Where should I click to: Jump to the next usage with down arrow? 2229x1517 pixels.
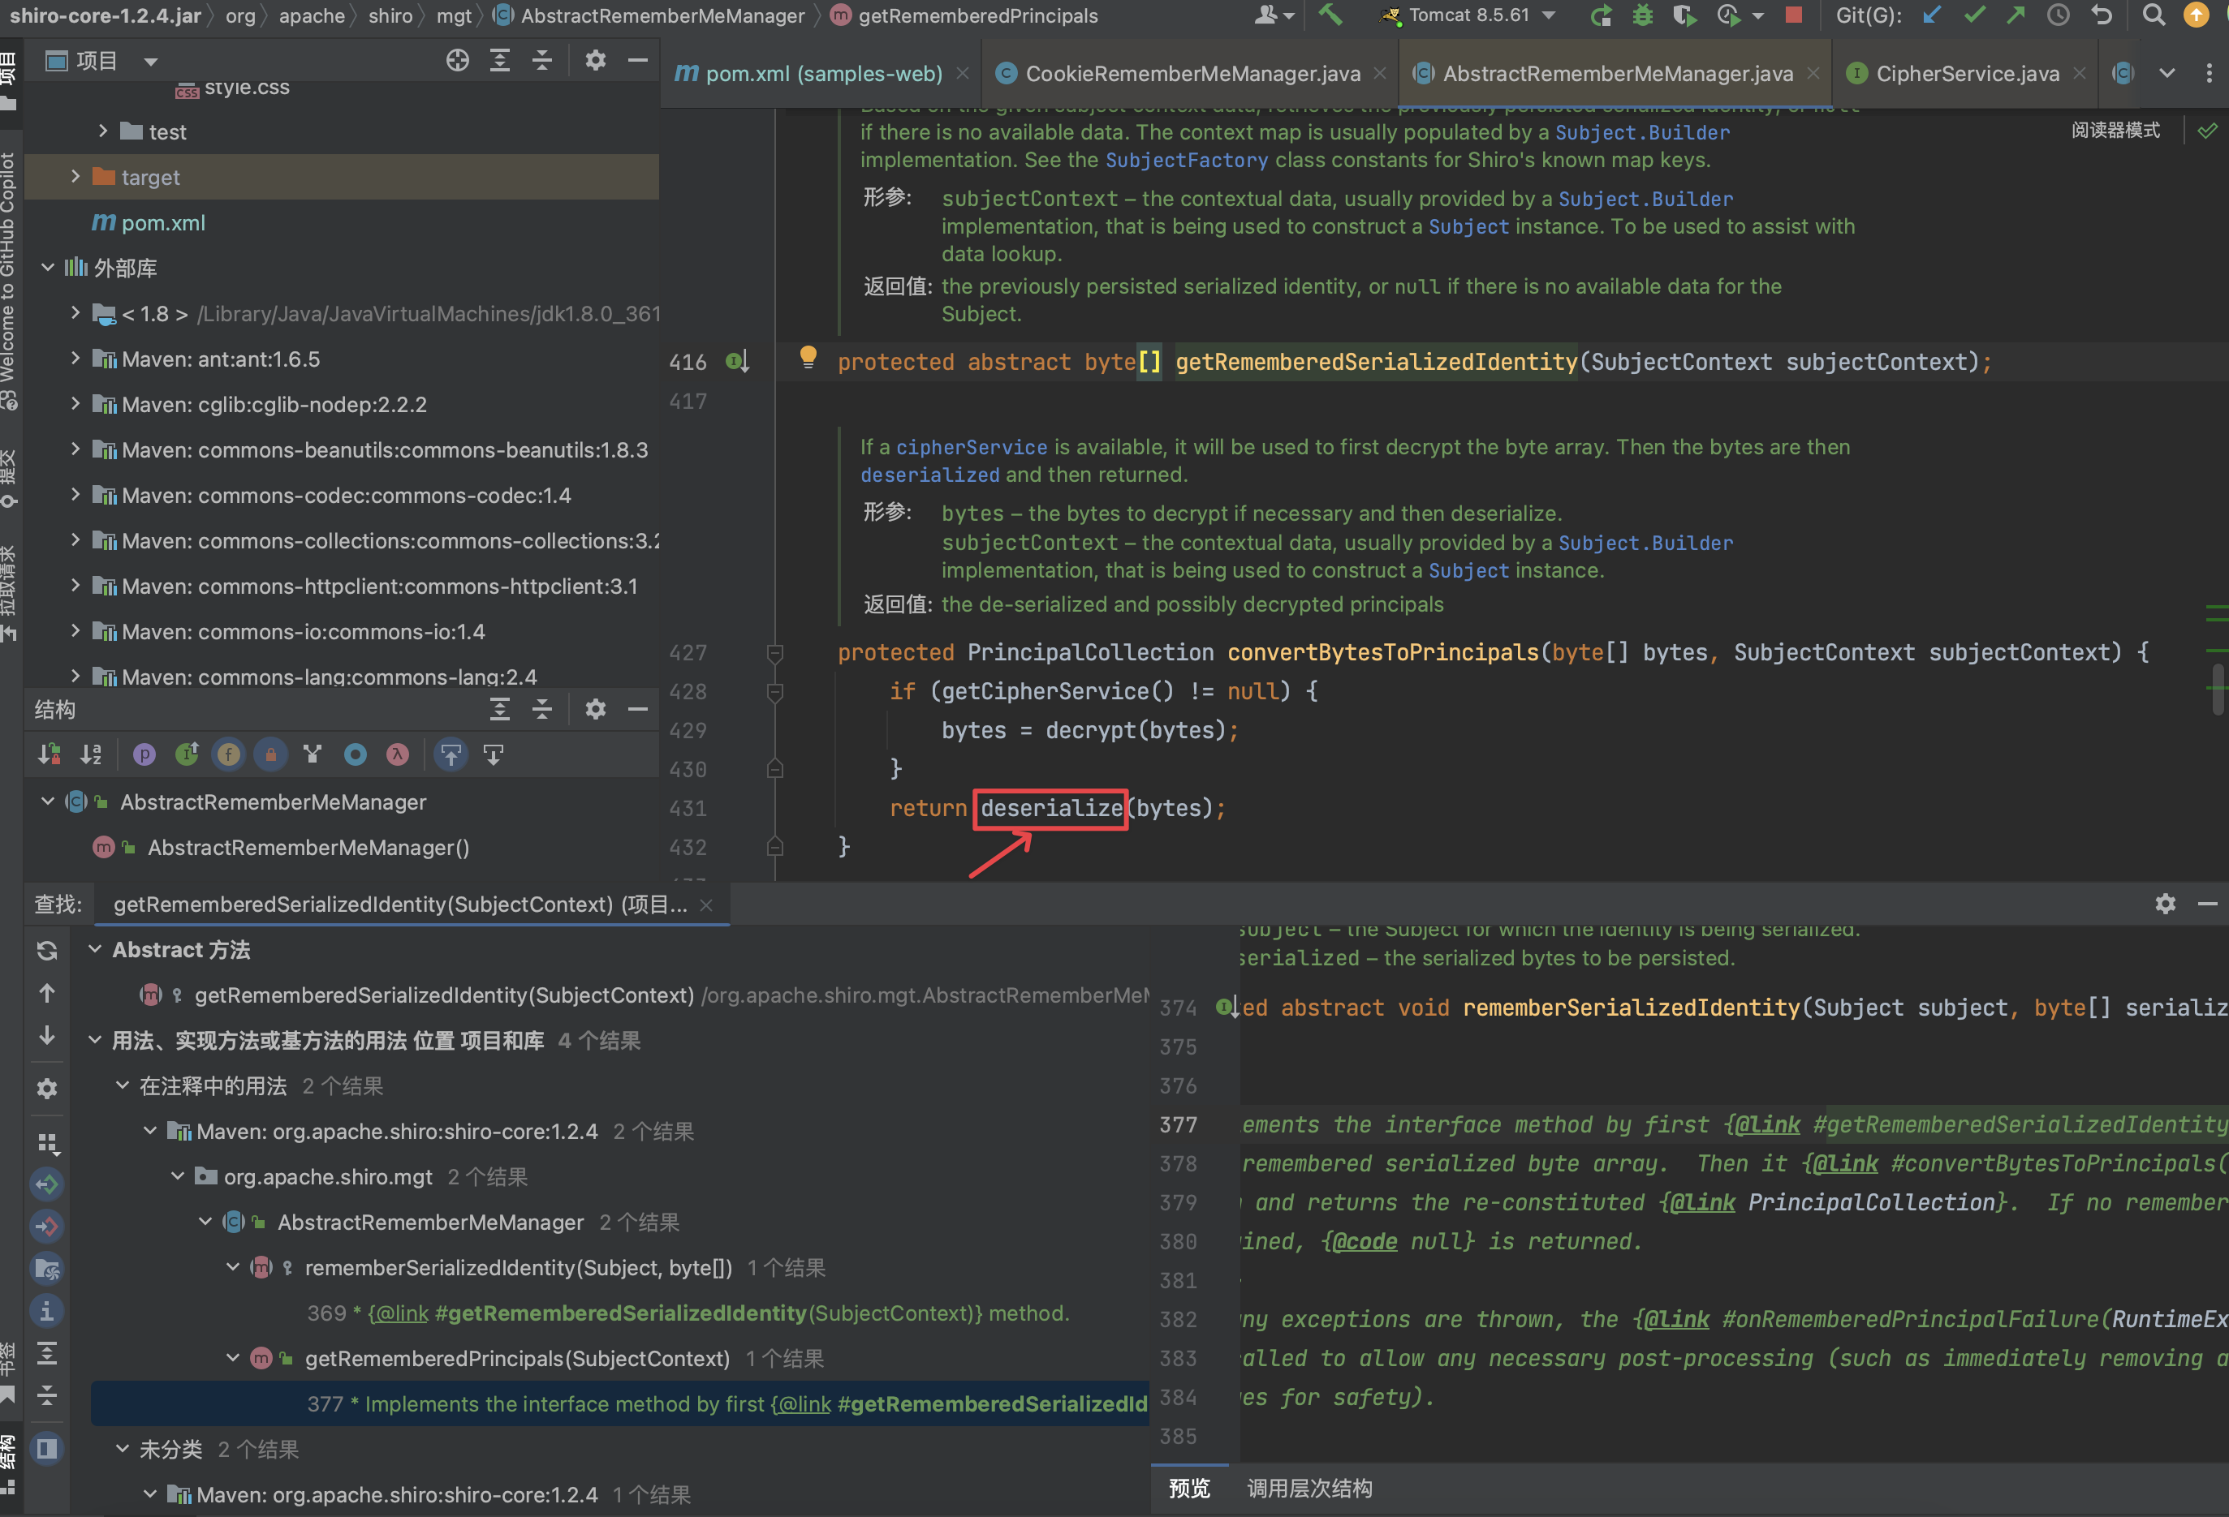tap(47, 1036)
